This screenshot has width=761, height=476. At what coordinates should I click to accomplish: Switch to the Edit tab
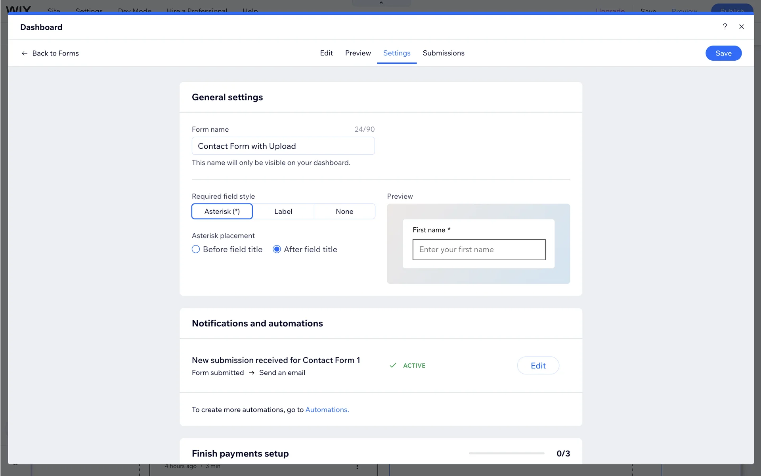pos(326,53)
